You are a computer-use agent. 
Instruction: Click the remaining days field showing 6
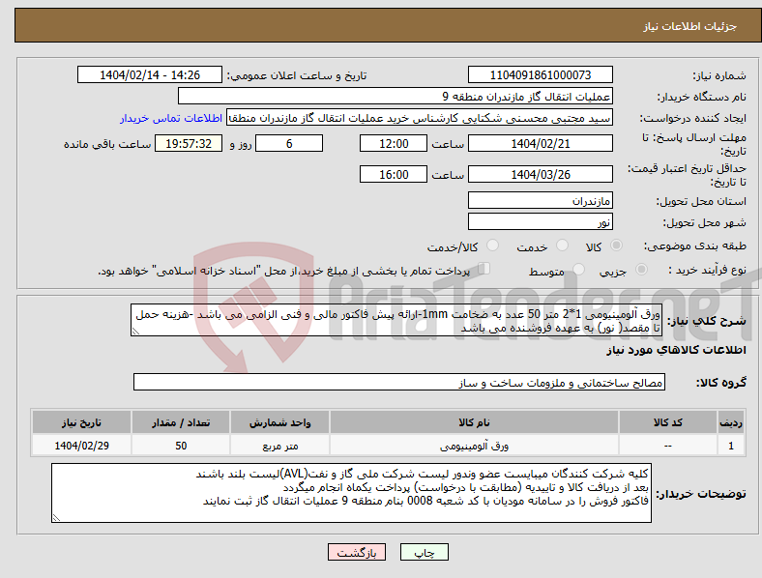(x=289, y=143)
